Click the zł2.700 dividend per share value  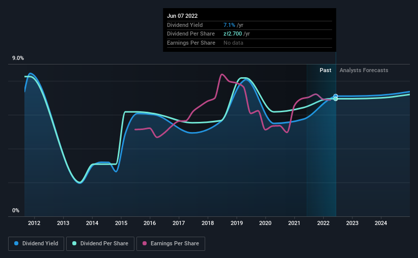point(233,34)
